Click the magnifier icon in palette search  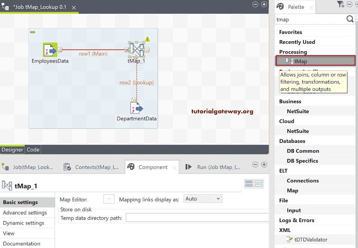click(x=350, y=19)
